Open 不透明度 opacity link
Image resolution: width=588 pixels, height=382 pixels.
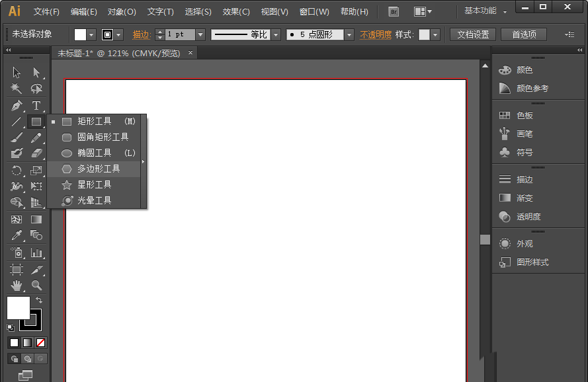[x=376, y=35]
